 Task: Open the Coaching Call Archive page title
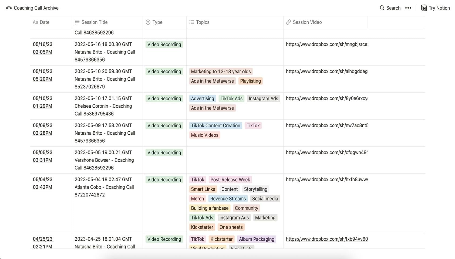[x=36, y=8]
